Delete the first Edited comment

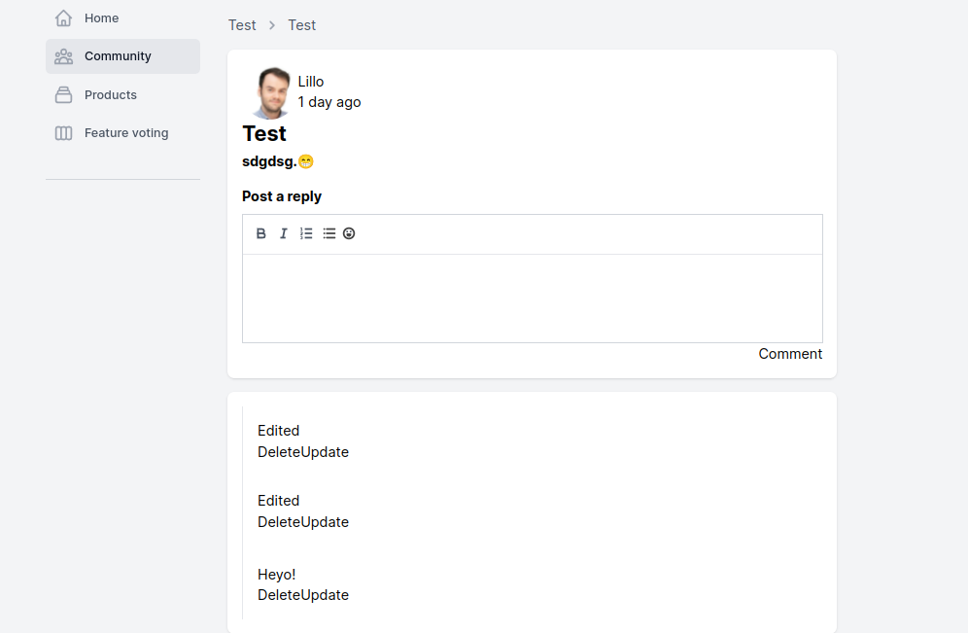[279, 452]
